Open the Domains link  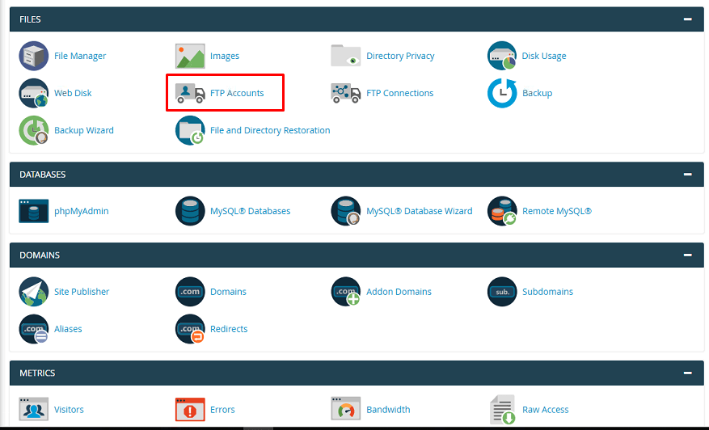228,292
